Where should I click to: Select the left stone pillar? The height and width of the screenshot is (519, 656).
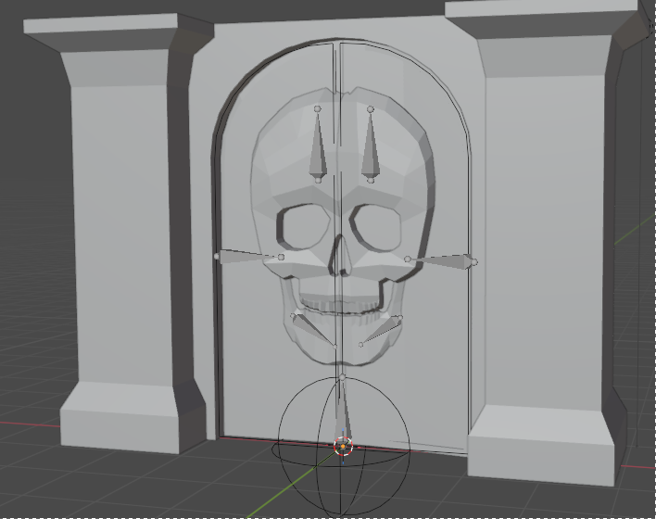coord(120,234)
